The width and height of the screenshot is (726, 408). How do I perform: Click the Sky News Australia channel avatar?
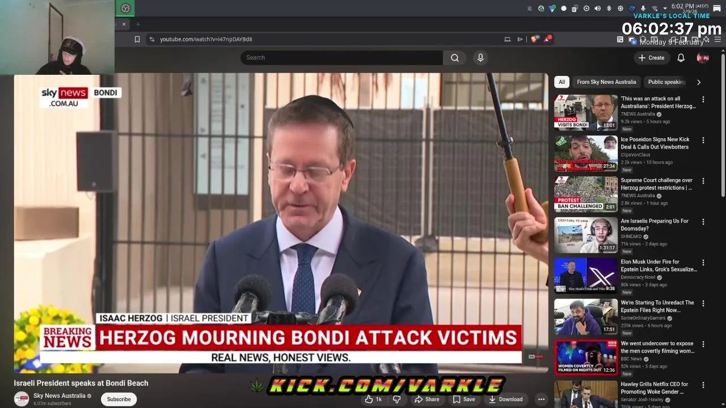pyautogui.click(x=22, y=399)
